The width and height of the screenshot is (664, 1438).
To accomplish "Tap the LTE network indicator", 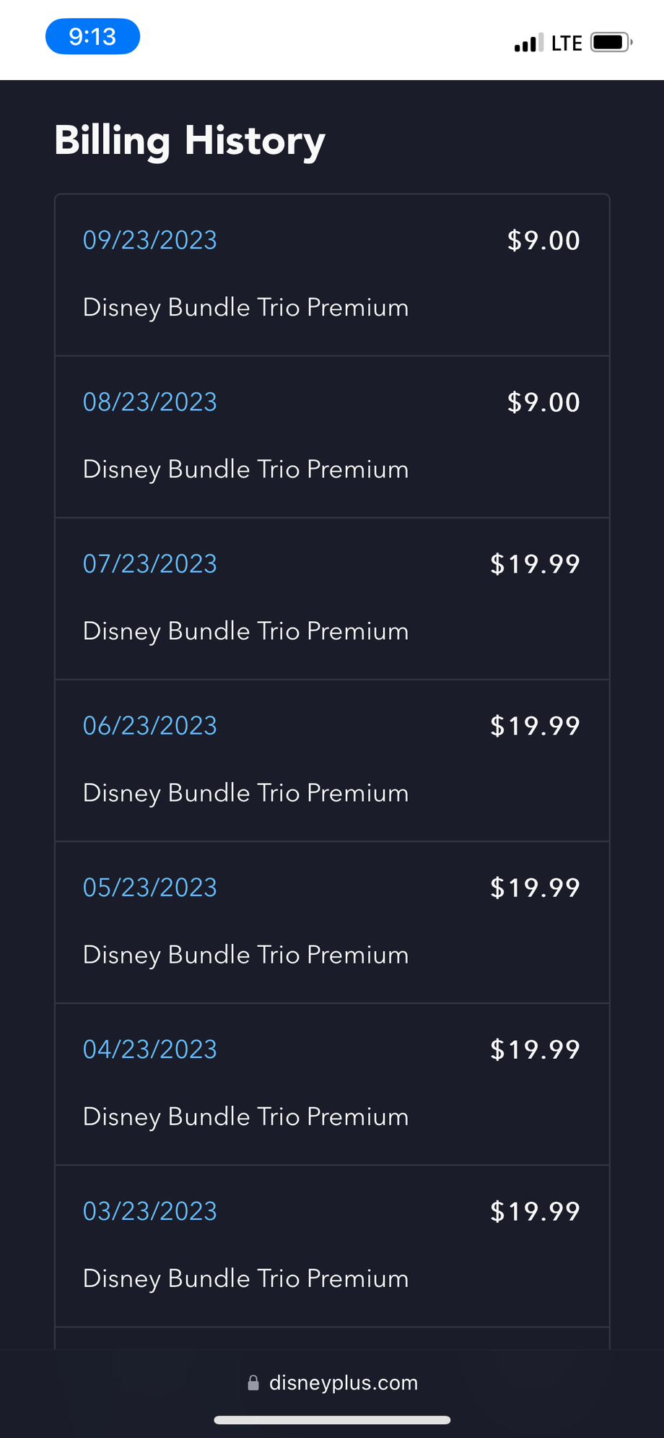I will pyautogui.click(x=567, y=43).
